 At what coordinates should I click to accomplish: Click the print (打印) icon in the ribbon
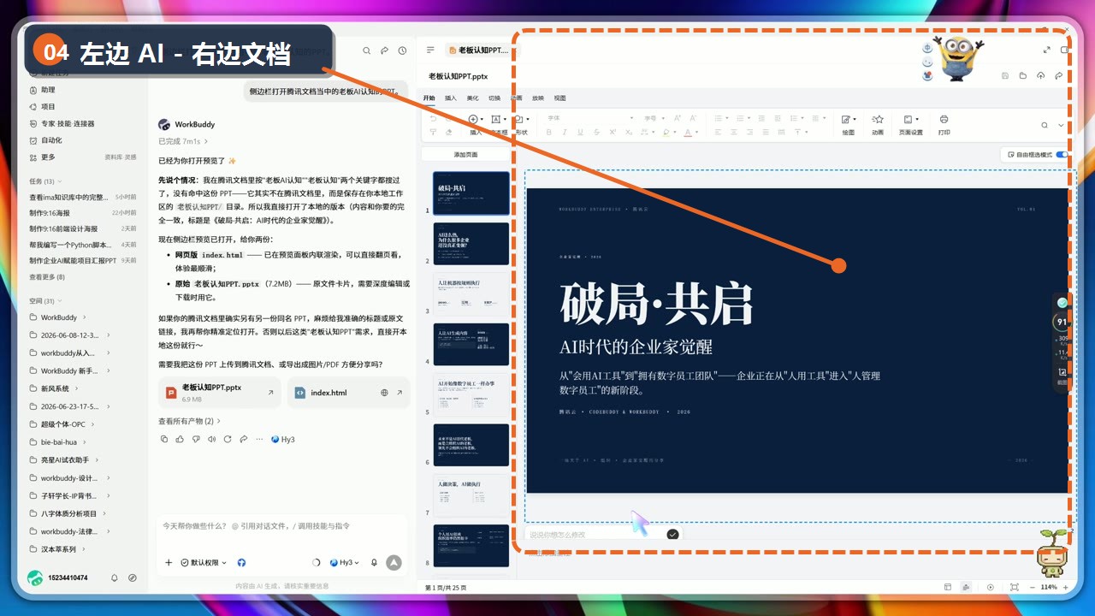coord(944,120)
